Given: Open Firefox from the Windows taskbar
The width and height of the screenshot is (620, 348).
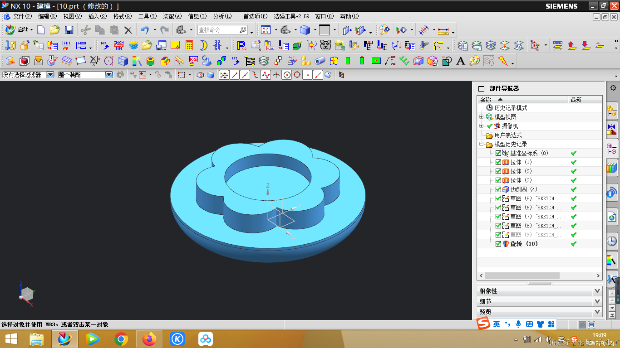Looking at the screenshot, I should pyautogui.click(x=149, y=339).
